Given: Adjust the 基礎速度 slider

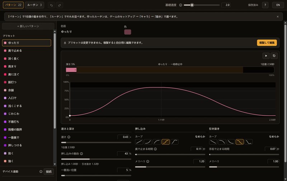Looking at the screenshot, I should (202, 5).
